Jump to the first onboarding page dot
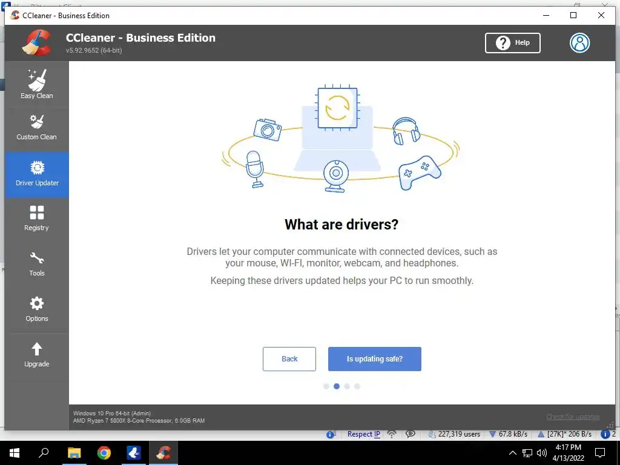Viewport: 620px width, 465px height. (326, 386)
